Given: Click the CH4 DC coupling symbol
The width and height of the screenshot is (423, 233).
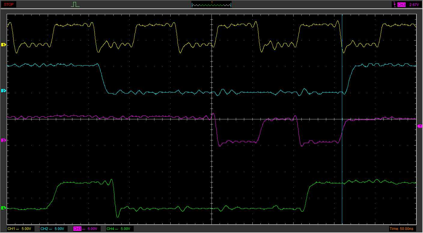Looking at the screenshot, I should tap(117, 229).
